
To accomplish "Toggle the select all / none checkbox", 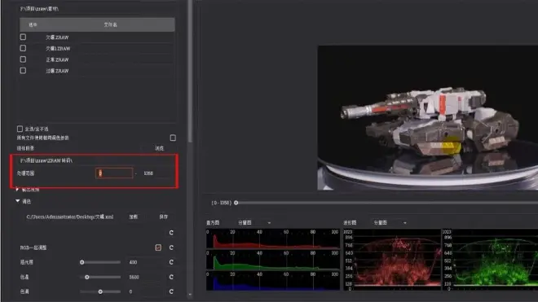I will point(20,129).
